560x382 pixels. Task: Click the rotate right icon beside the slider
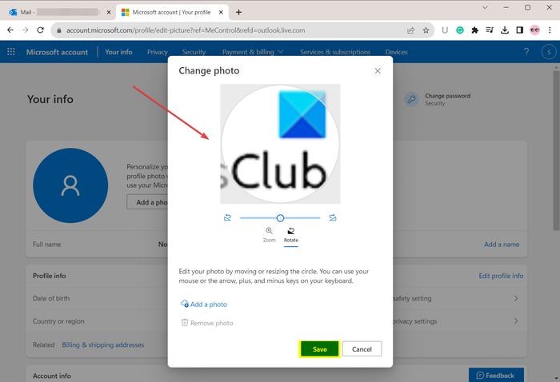tap(333, 217)
